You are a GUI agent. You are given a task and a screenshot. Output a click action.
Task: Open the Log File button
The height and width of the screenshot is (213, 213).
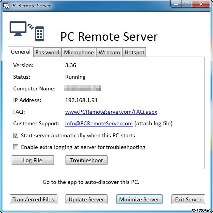click(33, 160)
